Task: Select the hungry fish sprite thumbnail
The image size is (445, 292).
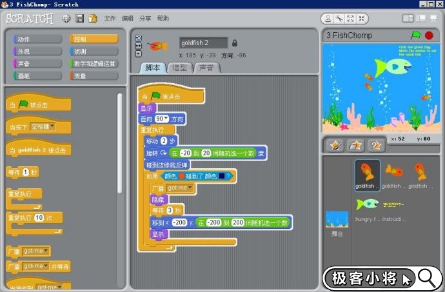Action: [x=367, y=204]
